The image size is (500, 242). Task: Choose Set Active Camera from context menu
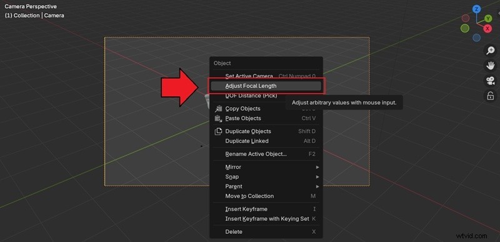pyautogui.click(x=266, y=76)
